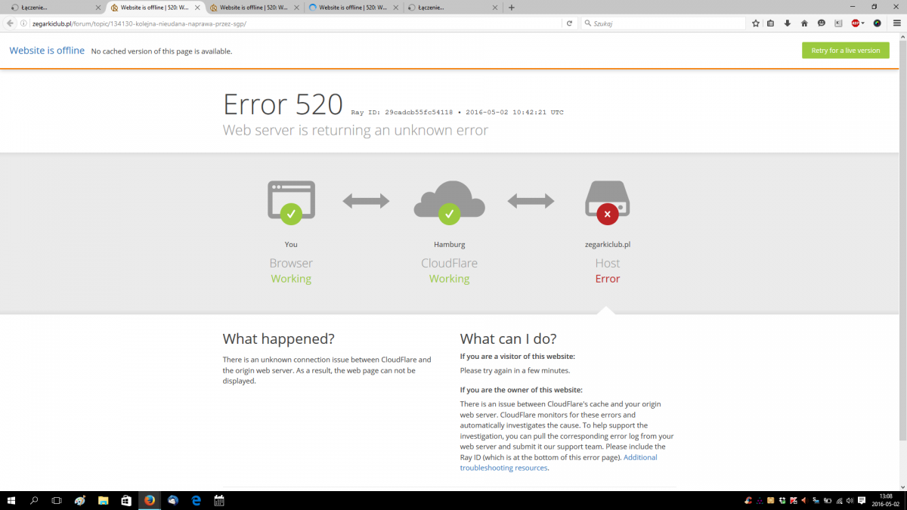Click the Ray ID text "29cadcb55fc54118"
Screen dimensions: 907x510
point(419,113)
